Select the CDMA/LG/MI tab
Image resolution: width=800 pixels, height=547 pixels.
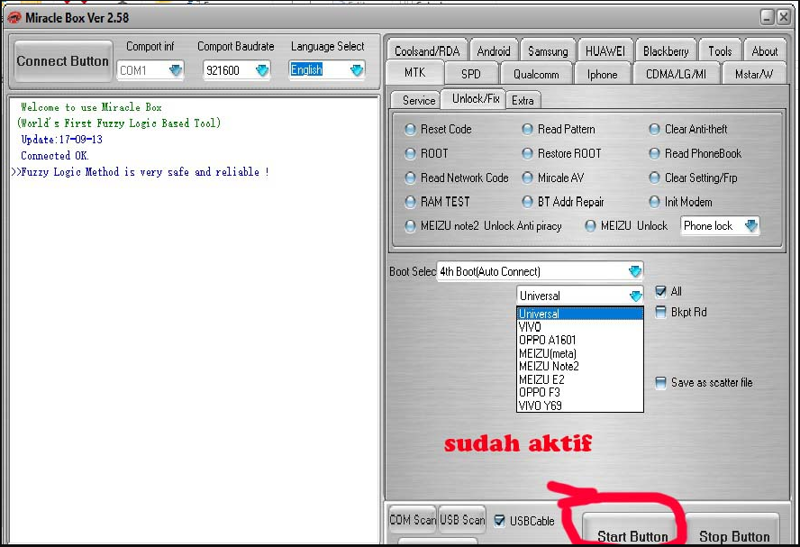(676, 74)
